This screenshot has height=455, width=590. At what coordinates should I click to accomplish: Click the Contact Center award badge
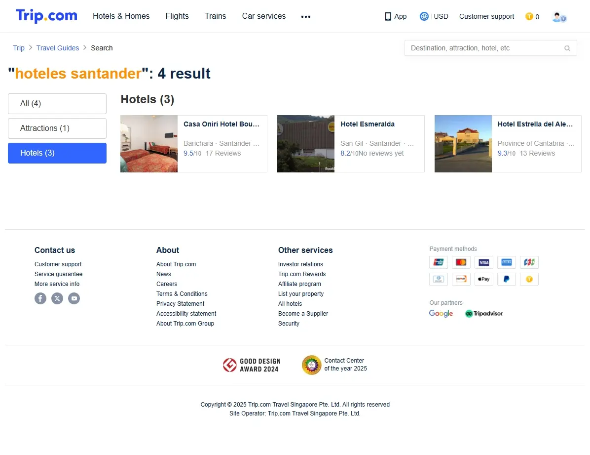[x=334, y=365]
